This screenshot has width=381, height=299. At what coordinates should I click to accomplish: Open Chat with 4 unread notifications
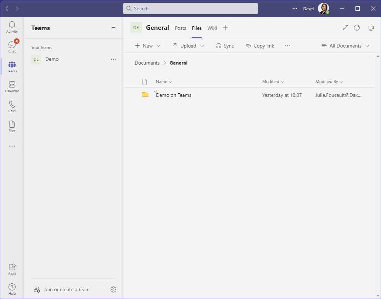pyautogui.click(x=12, y=47)
